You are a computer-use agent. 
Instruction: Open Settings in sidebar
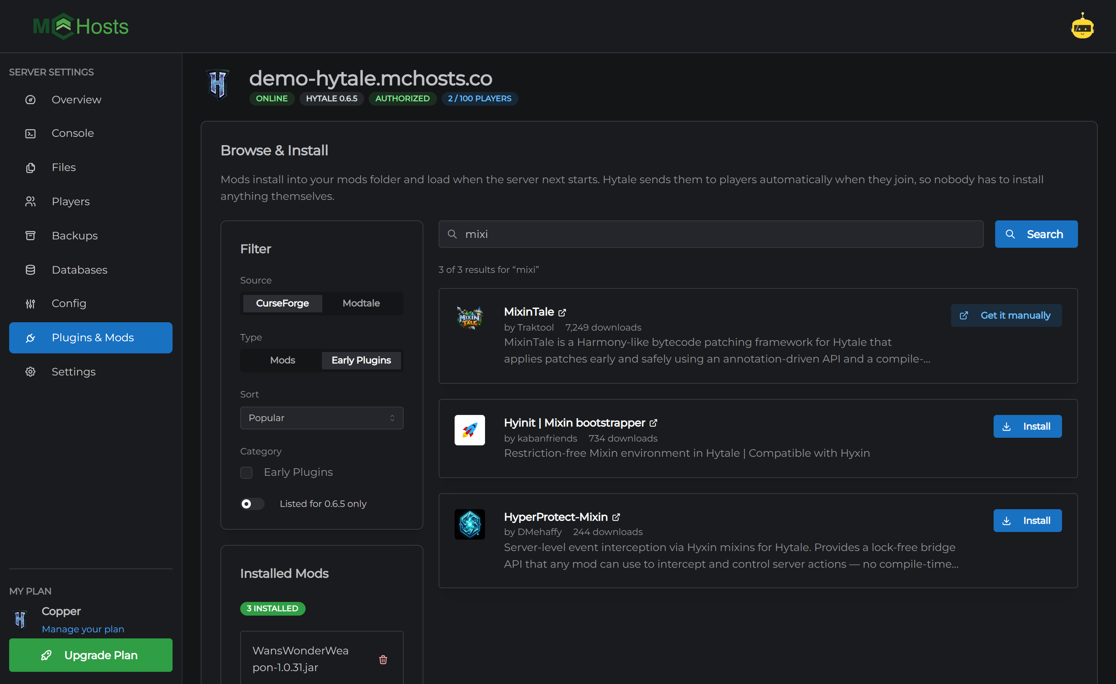(x=90, y=372)
